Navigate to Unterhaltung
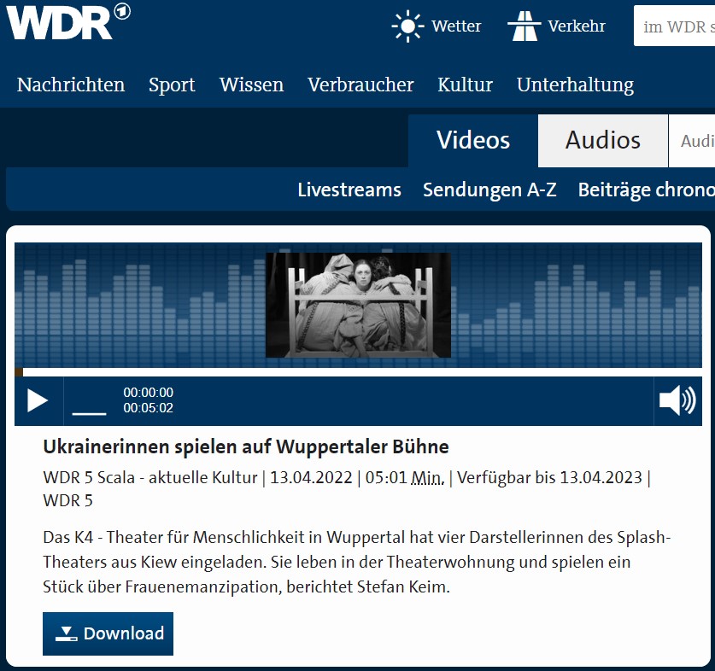 pyautogui.click(x=575, y=85)
